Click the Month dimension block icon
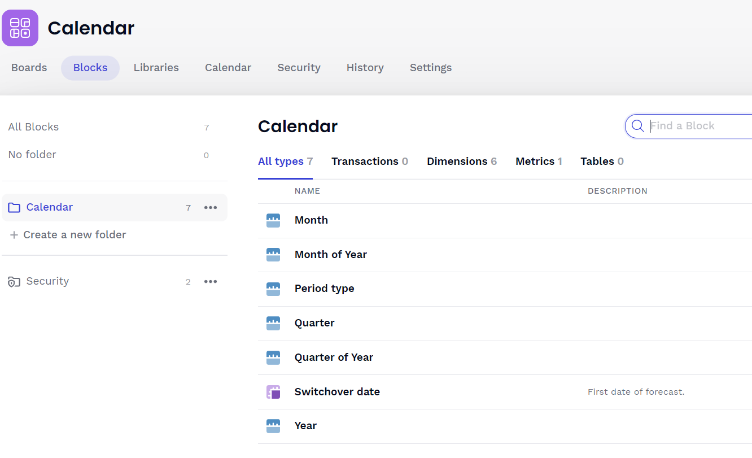 click(273, 220)
